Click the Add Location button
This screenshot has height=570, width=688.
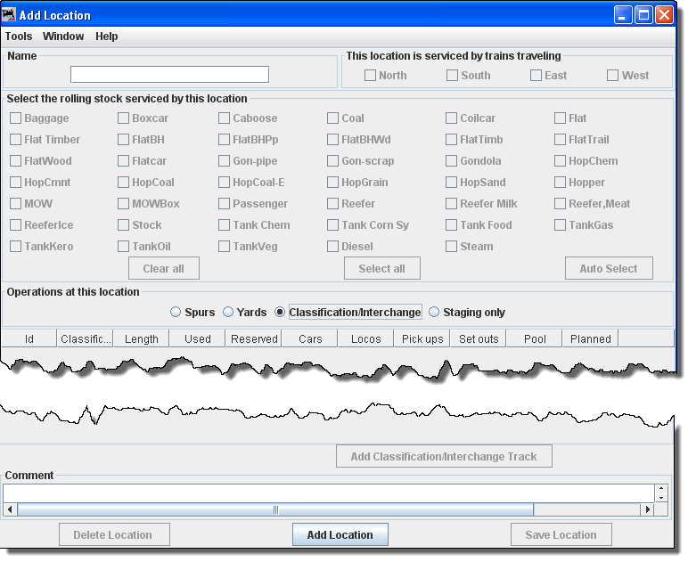tap(340, 535)
